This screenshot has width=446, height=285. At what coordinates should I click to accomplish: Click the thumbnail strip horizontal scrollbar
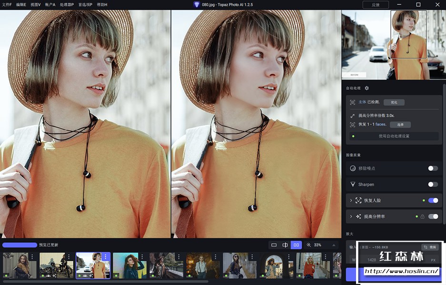(105, 282)
